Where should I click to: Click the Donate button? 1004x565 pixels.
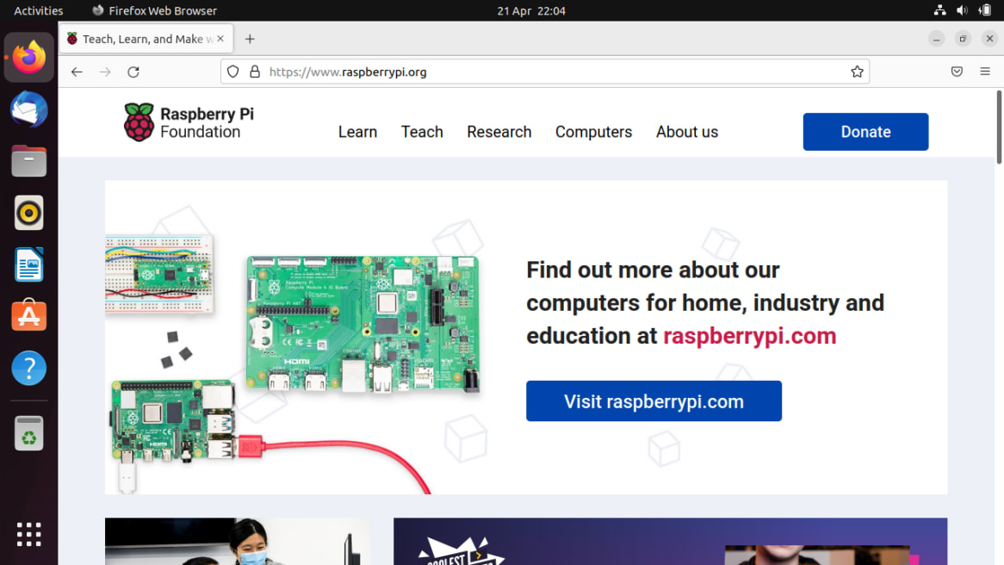click(865, 132)
